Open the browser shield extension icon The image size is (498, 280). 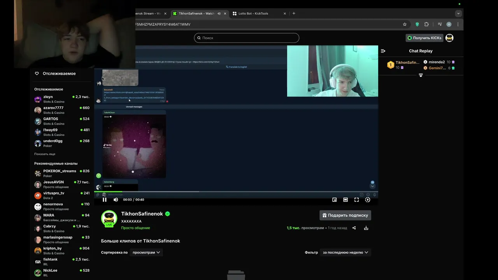coord(417,24)
